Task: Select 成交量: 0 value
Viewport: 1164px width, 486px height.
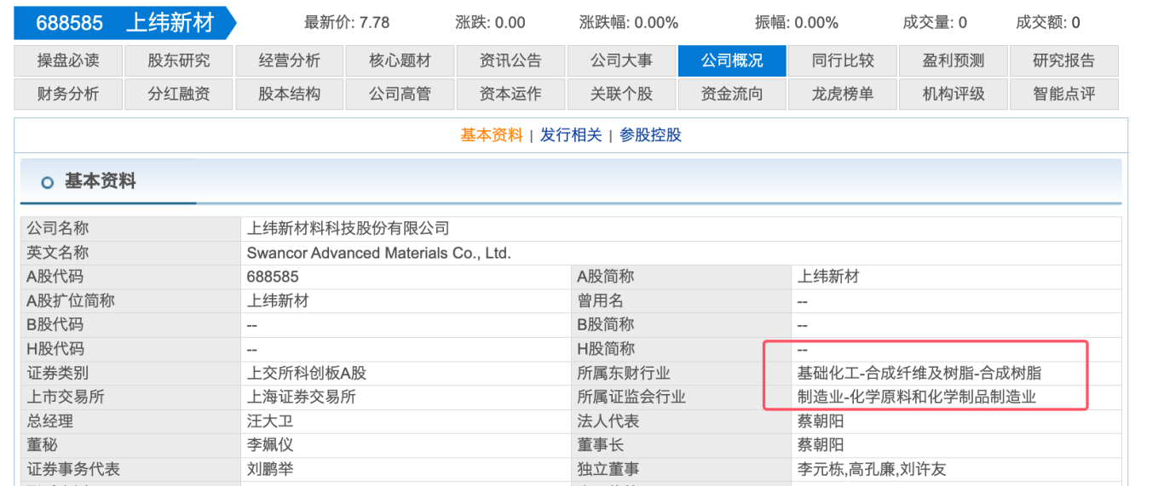Action: click(x=935, y=23)
